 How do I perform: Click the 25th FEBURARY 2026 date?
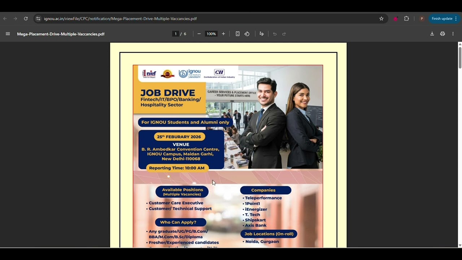(179, 137)
